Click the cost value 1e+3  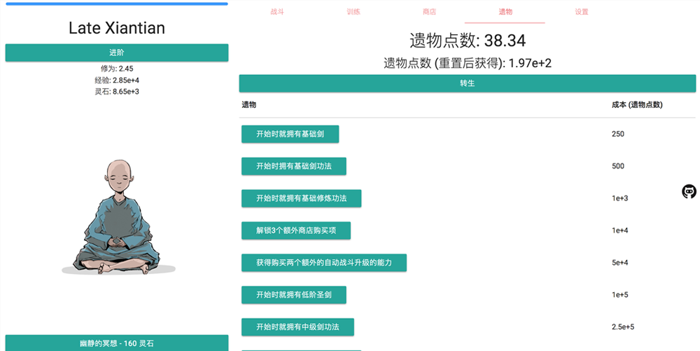click(620, 198)
